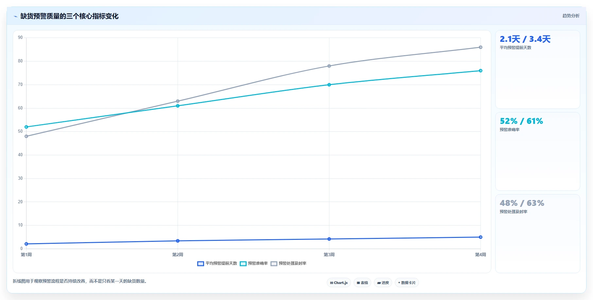Click the title 缺货预警质量的三个核心指标变化
The image size is (593, 300).
69,16
